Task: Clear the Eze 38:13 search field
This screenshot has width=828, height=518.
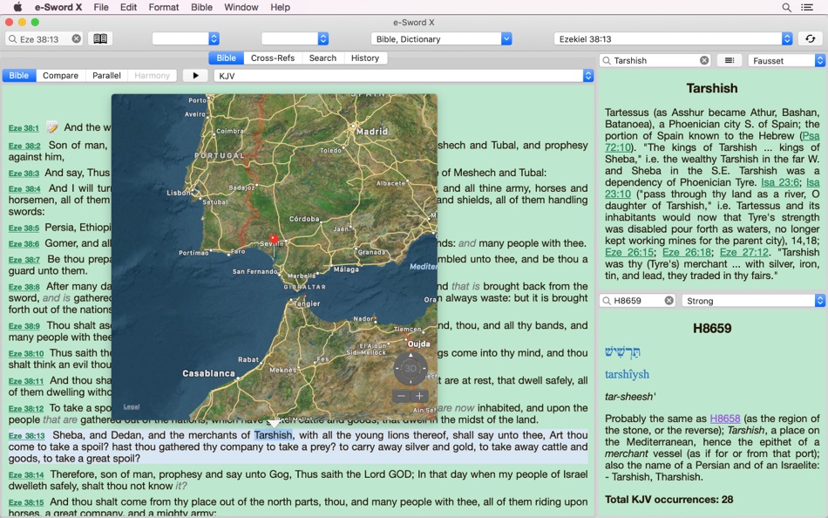Action: [x=77, y=38]
